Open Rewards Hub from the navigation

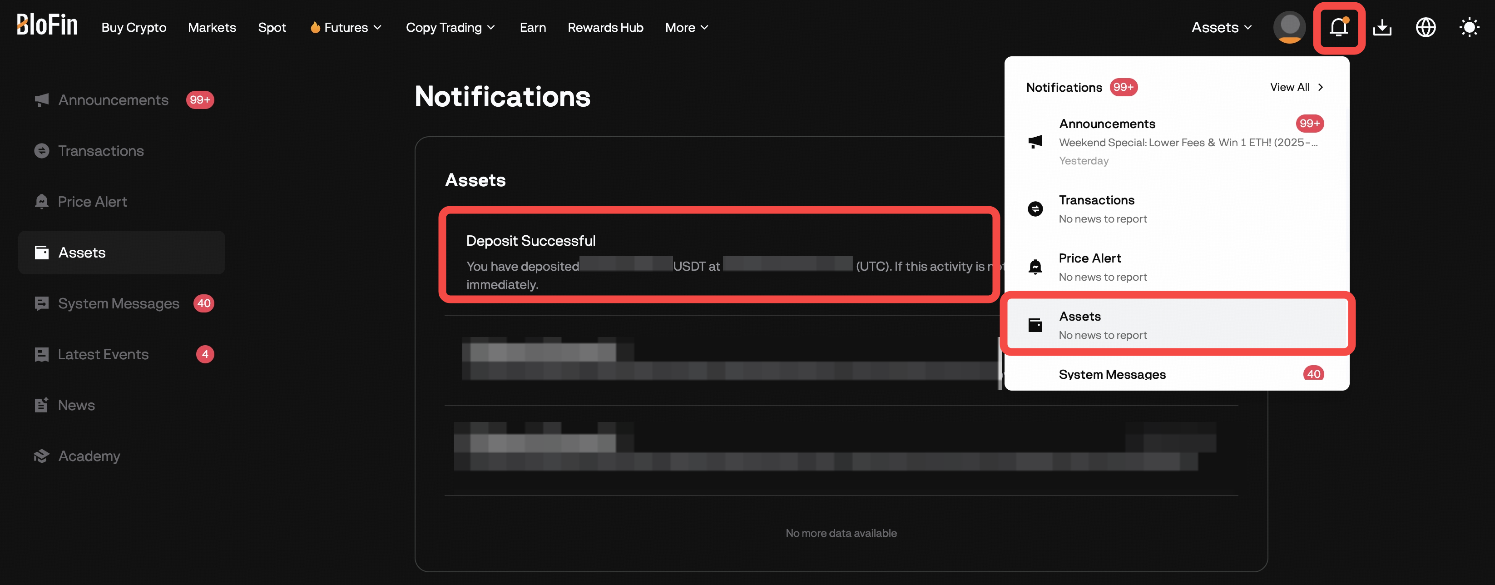[605, 27]
